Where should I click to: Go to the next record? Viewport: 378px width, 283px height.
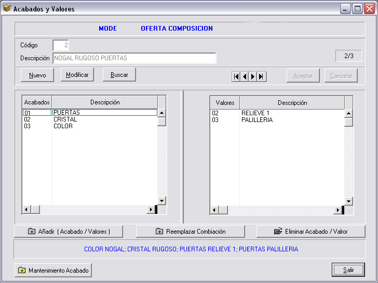point(253,77)
